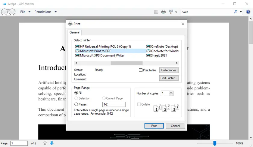The width and height of the screenshot is (253, 147).
Task: Click the Find Printer... button
Action: coord(169,78)
